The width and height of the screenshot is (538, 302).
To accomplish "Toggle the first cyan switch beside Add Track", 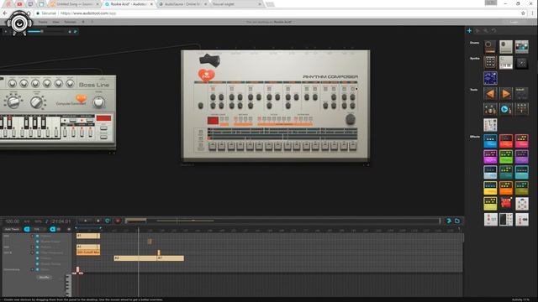I will tap(27, 229).
